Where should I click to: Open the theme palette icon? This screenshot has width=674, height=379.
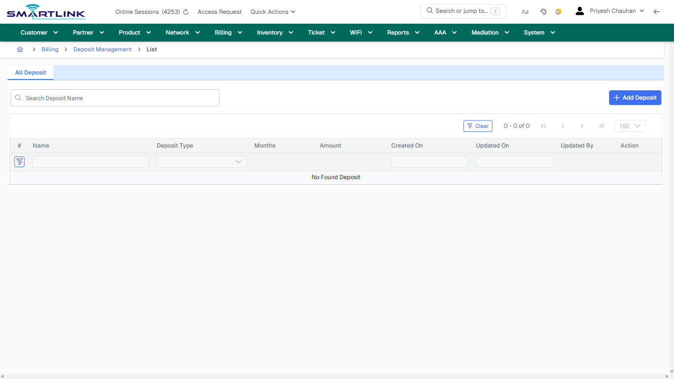point(543,11)
